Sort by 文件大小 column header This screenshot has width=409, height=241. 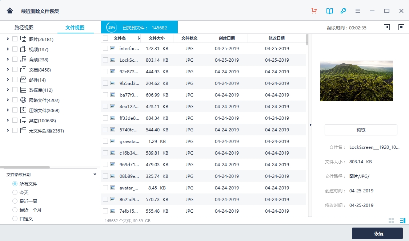pyautogui.click(x=156, y=38)
